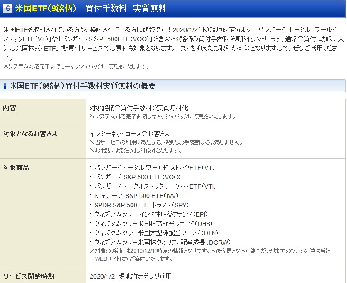Click ウィズダムツリー米国株クオリティ配当成長(DGRW) item
Viewport: 347px width, 283px height.
click(162, 242)
